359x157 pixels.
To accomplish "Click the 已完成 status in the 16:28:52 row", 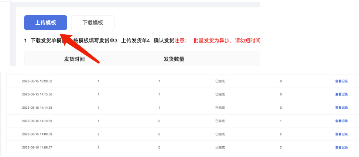I will [x=220, y=81].
